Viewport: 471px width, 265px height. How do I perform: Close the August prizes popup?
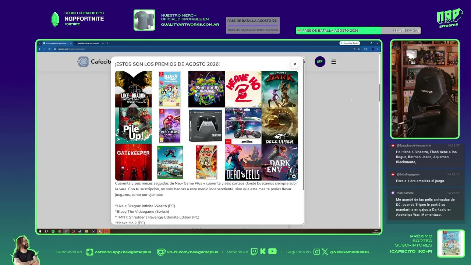point(295,64)
